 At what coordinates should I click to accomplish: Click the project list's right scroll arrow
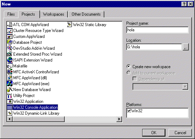119,119
